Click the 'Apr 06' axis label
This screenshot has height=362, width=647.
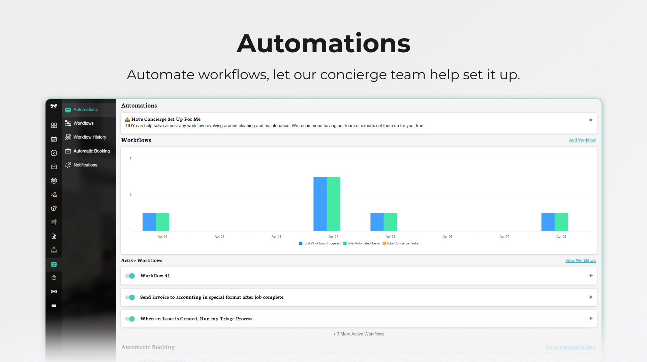pos(447,237)
